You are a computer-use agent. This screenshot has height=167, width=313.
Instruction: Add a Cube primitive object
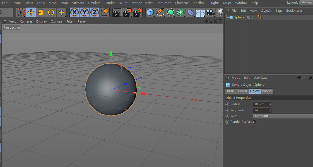tap(150, 12)
